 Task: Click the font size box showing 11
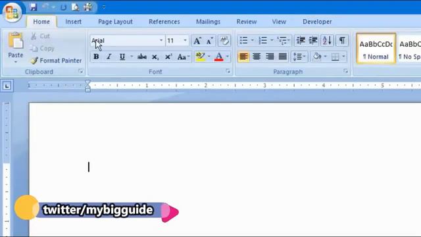[174, 41]
